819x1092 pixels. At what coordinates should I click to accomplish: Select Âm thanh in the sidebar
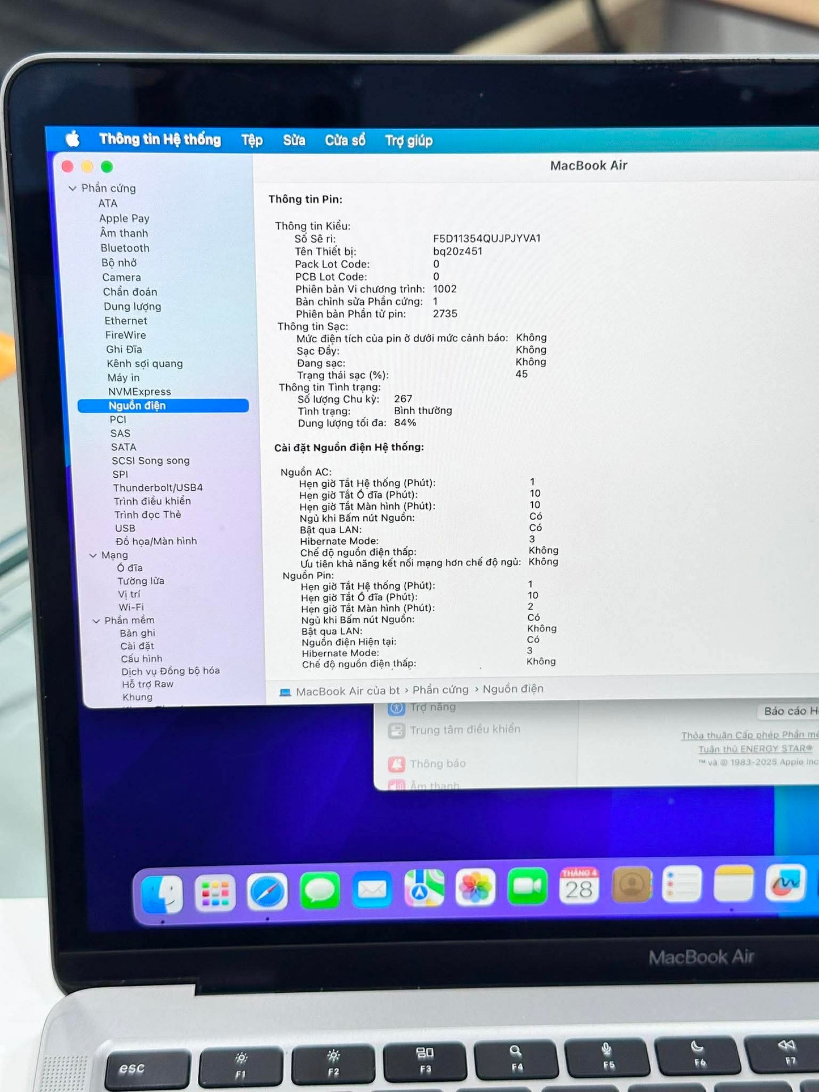124,233
